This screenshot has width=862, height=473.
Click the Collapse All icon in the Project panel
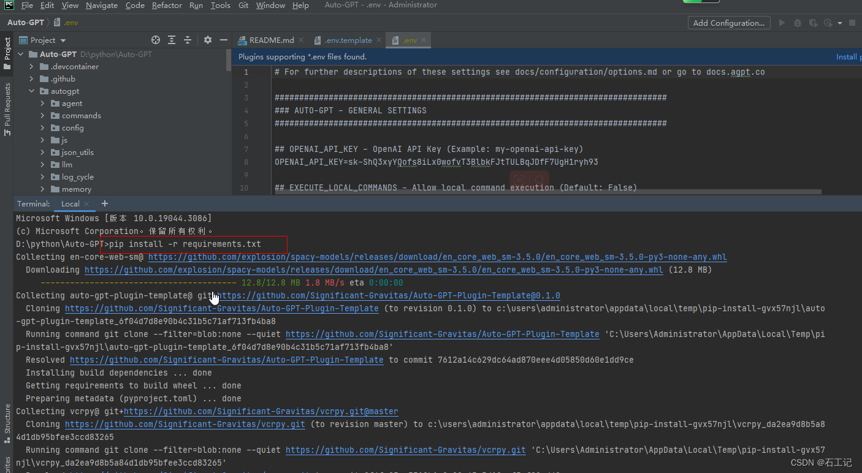tap(188, 40)
